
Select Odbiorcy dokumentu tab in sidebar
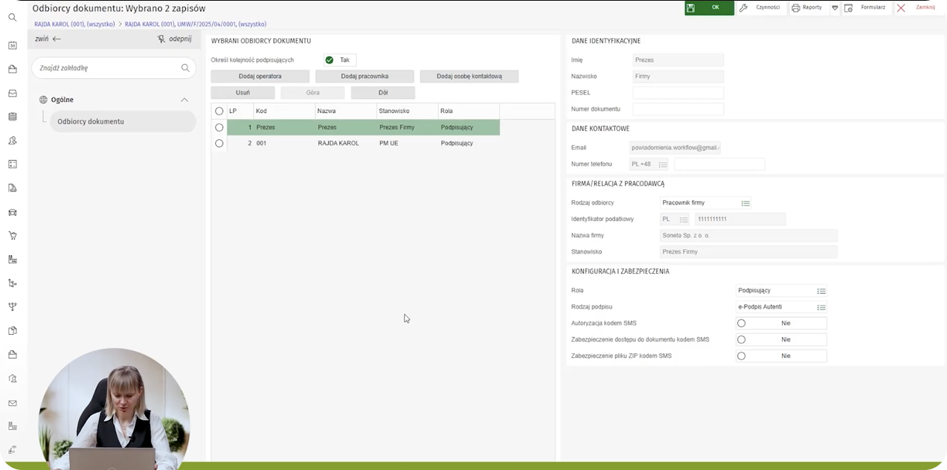122,121
